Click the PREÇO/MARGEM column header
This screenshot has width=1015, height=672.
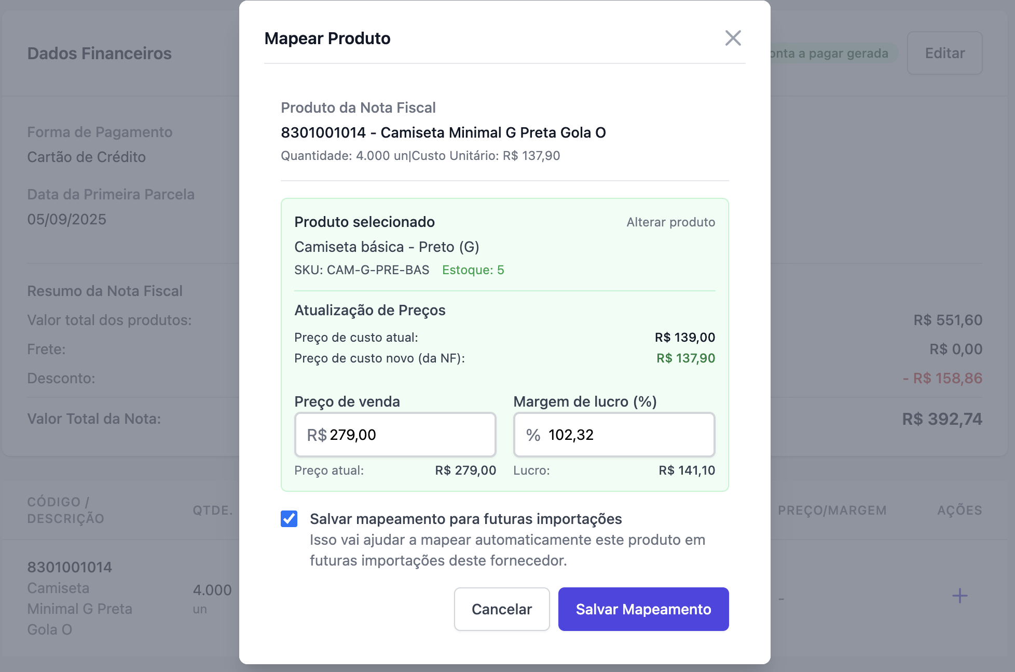click(832, 510)
